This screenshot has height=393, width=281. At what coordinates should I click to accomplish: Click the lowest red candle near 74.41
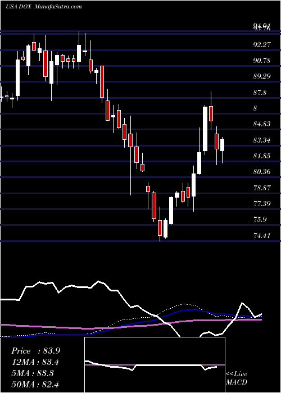coord(160,228)
